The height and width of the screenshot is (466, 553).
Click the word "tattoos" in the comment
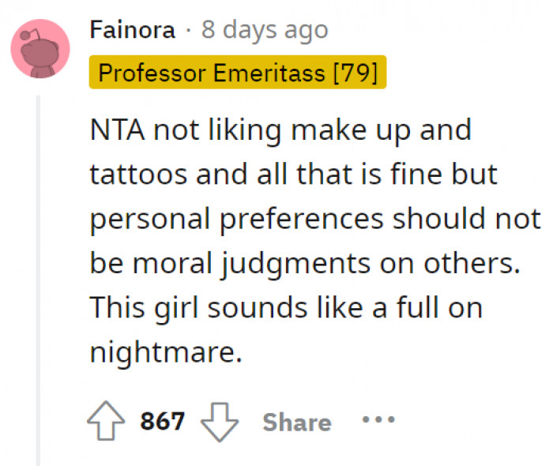pos(138,175)
